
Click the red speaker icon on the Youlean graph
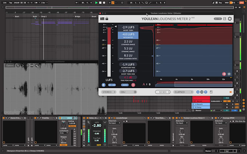(224, 74)
